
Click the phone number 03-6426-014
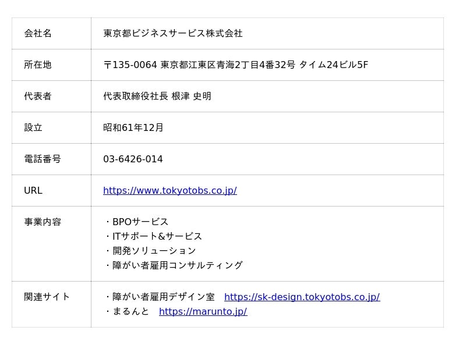pyautogui.click(x=133, y=159)
